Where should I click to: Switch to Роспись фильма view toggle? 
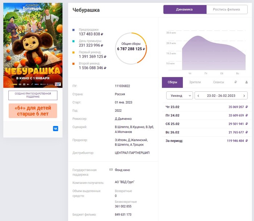tap(226, 9)
